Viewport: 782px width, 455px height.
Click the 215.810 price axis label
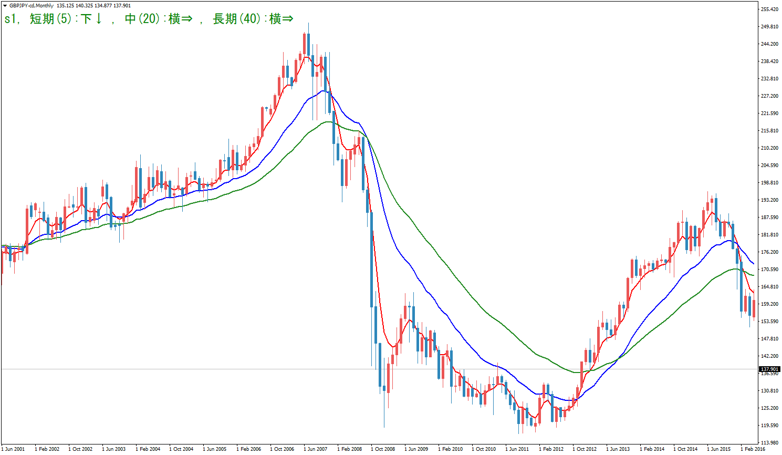point(769,131)
